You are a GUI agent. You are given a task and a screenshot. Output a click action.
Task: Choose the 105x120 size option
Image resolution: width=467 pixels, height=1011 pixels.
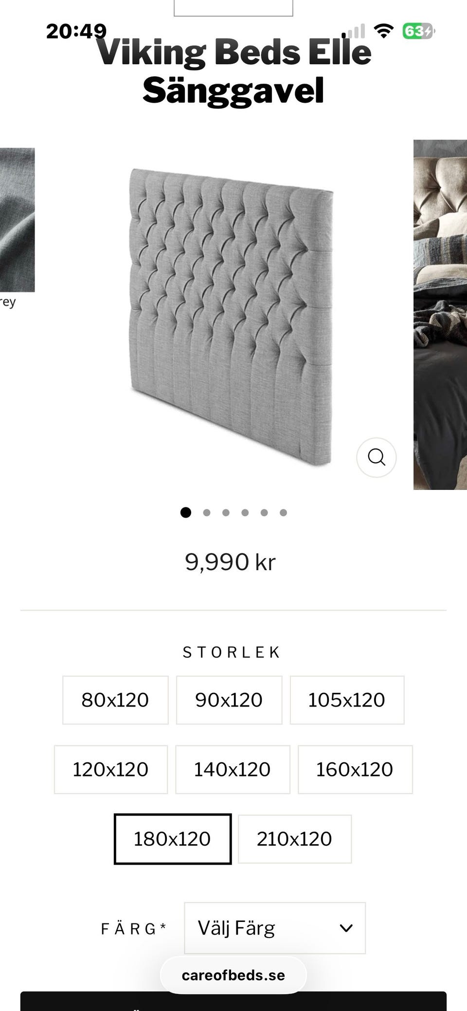[347, 700]
